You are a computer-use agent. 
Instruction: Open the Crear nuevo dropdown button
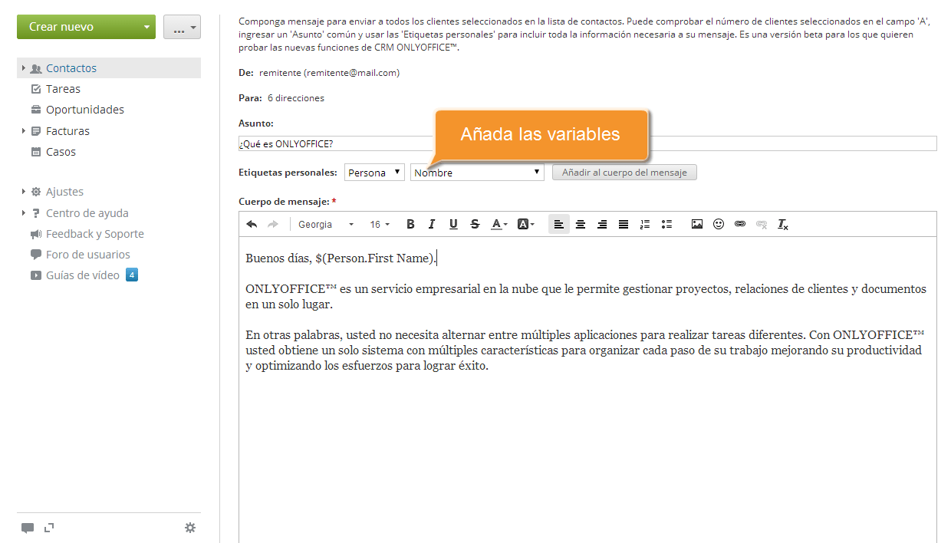pos(86,27)
